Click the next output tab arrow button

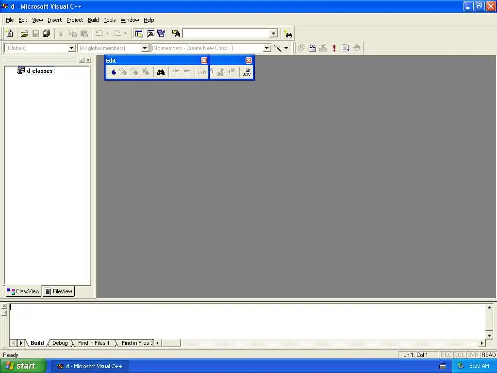coord(21,343)
